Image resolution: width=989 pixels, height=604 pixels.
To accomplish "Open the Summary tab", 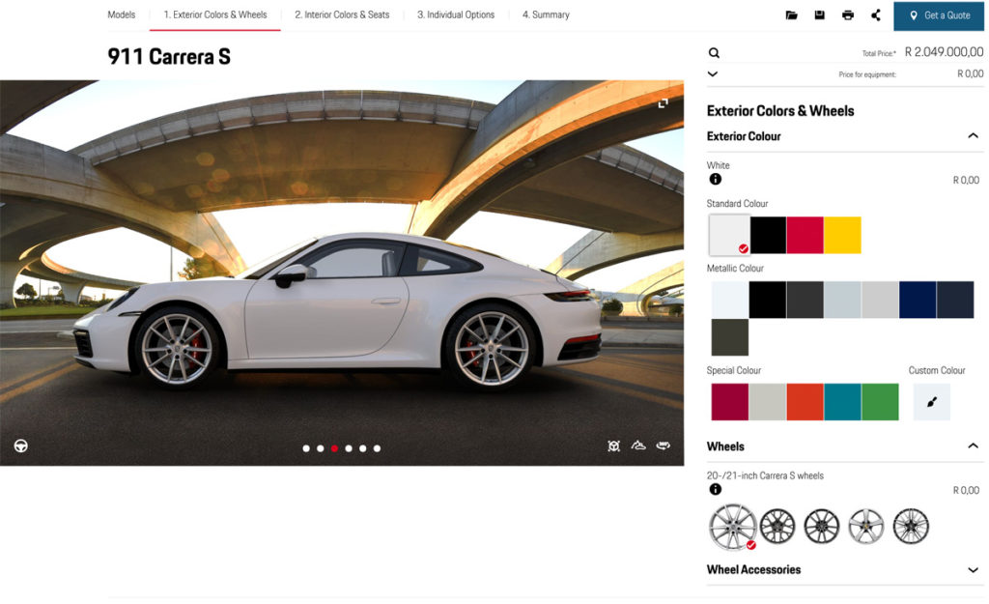I will pyautogui.click(x=546, y=14).
